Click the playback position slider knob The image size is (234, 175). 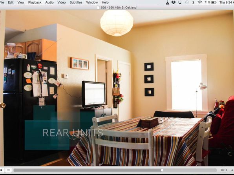(162, 170)
